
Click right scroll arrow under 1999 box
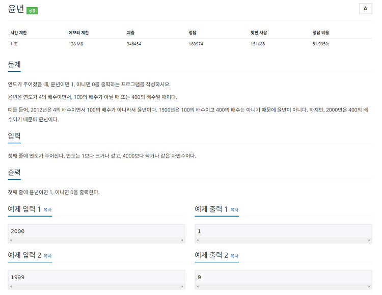click(x=182, y=287)
